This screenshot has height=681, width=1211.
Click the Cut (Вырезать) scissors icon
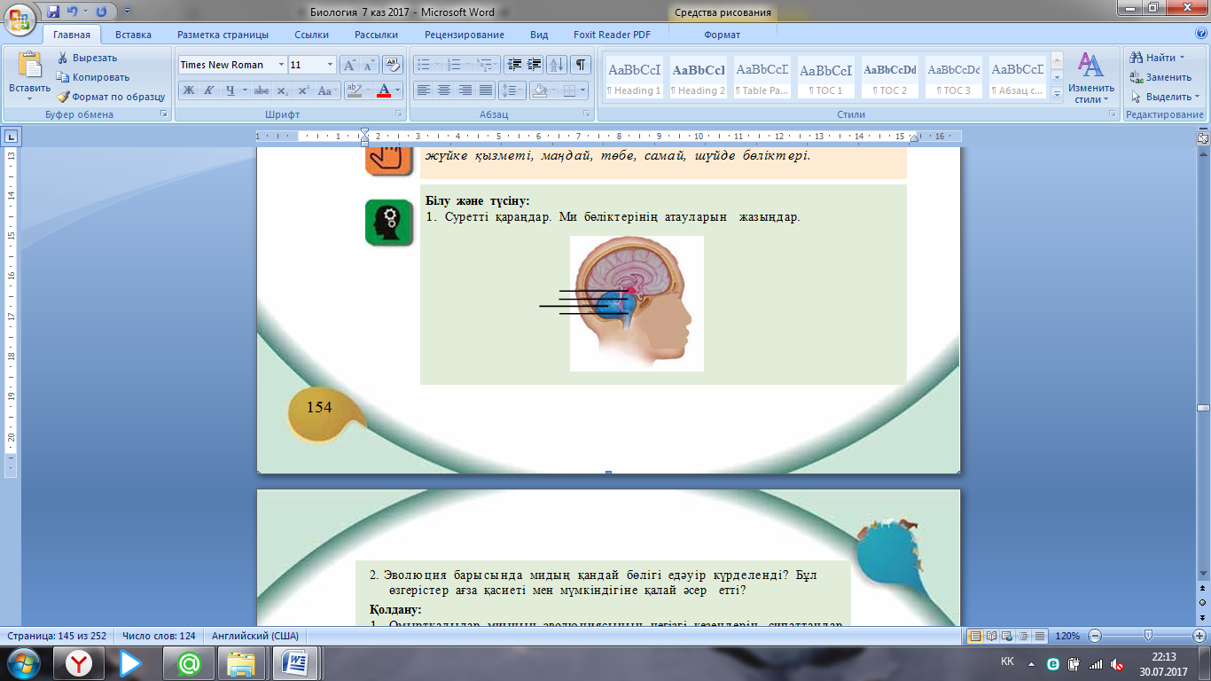tap(64, 58)
